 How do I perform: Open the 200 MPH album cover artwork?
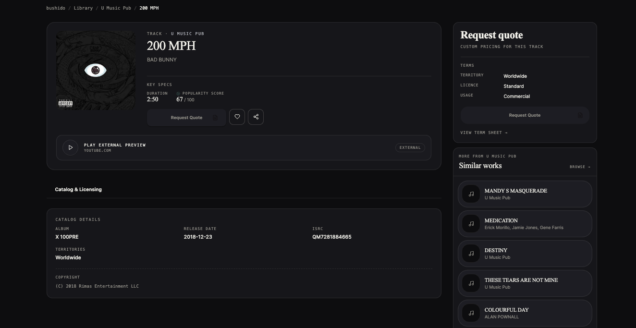[96, 71]
